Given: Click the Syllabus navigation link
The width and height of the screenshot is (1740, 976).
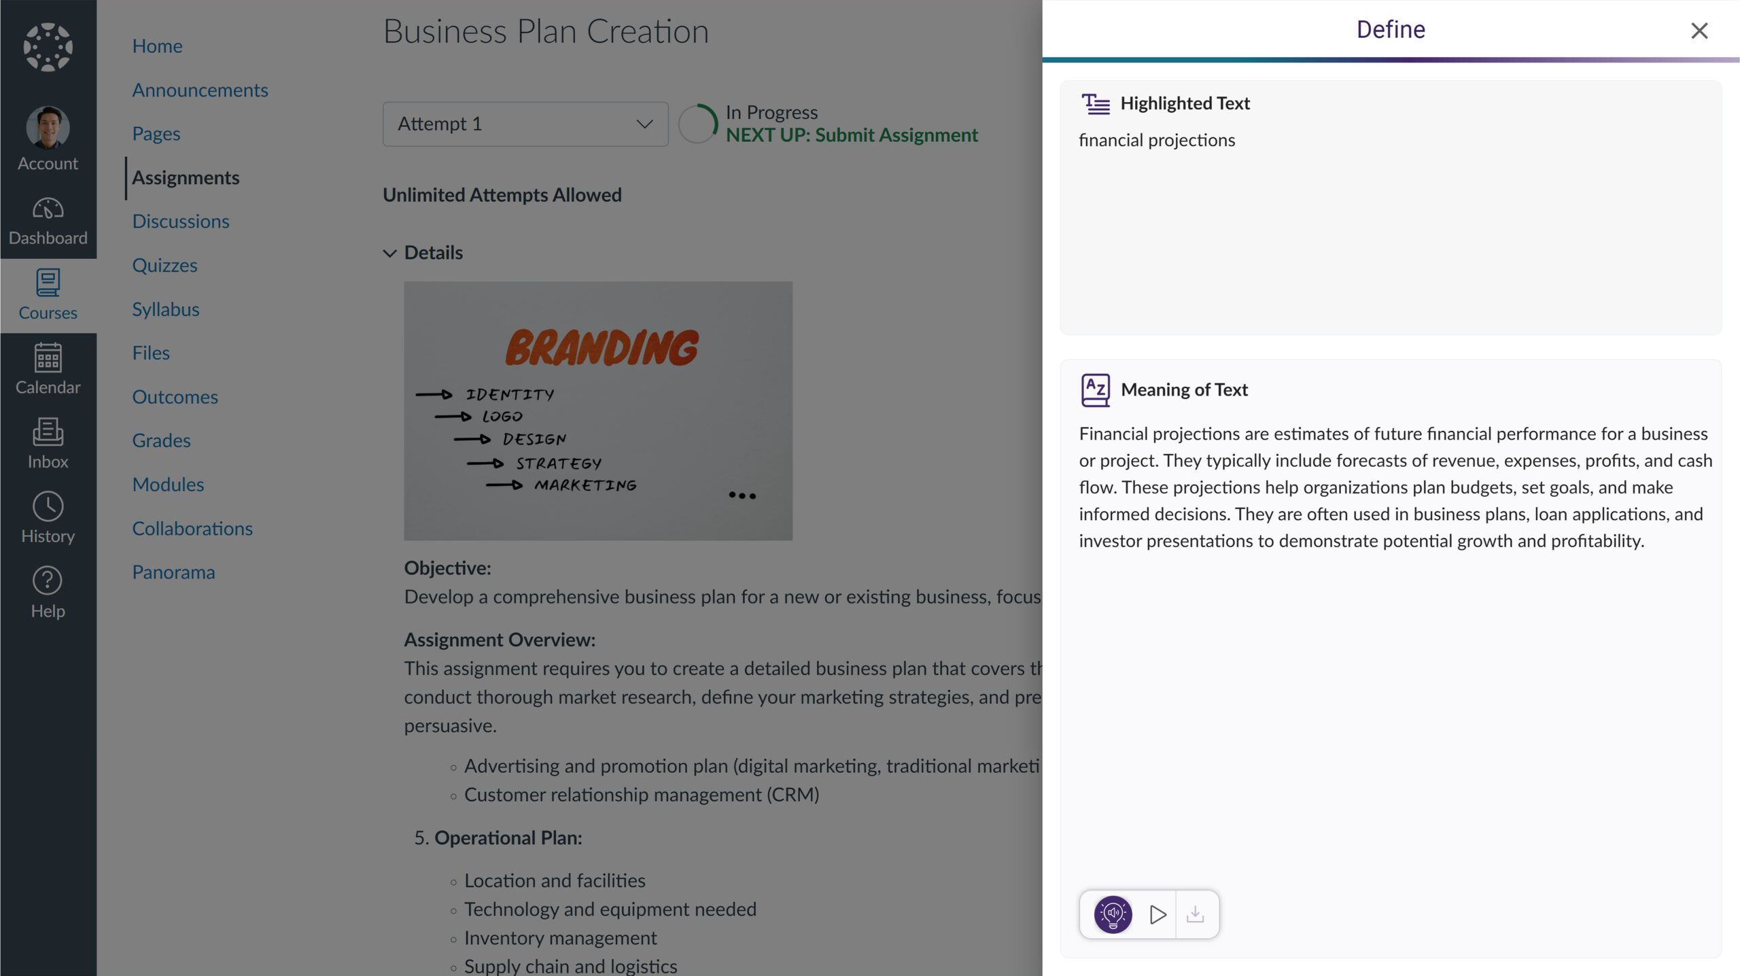Looking at the screenshot, I should [x=165, y=308].
